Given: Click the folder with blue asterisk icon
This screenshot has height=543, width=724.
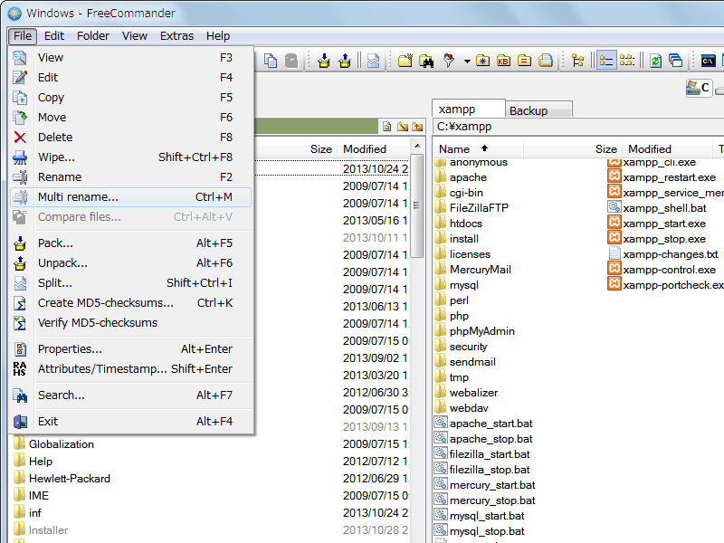Looking at the screenshot, I should [x=483, y=61].
